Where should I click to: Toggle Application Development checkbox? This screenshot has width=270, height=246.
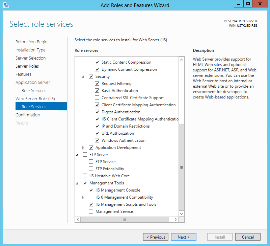[x=91, y=148]
